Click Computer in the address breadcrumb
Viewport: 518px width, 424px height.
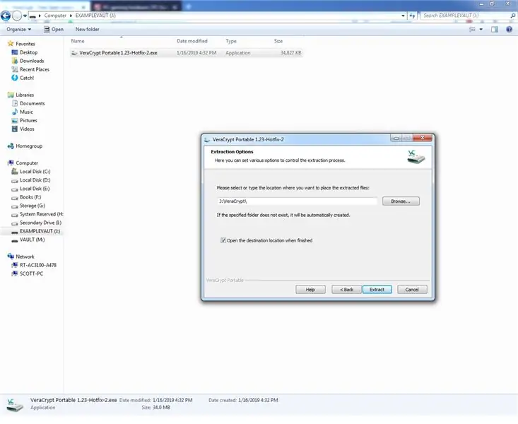point(55,16)
